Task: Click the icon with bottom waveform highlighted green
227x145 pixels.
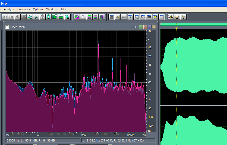Action: [x=96, y=17]
